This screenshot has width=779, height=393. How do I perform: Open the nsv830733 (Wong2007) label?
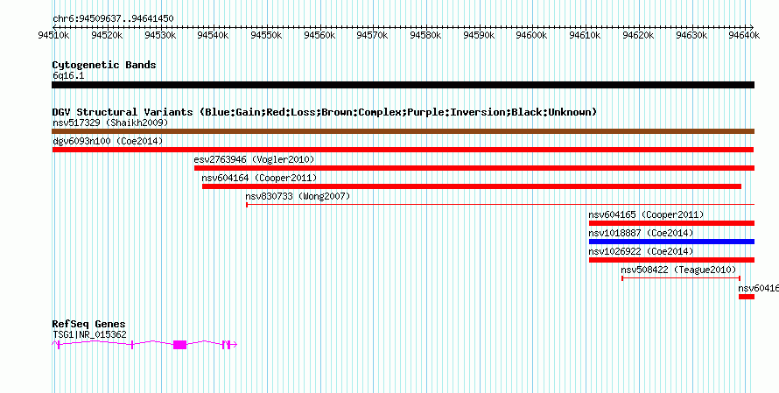click(x=298, y=196)
